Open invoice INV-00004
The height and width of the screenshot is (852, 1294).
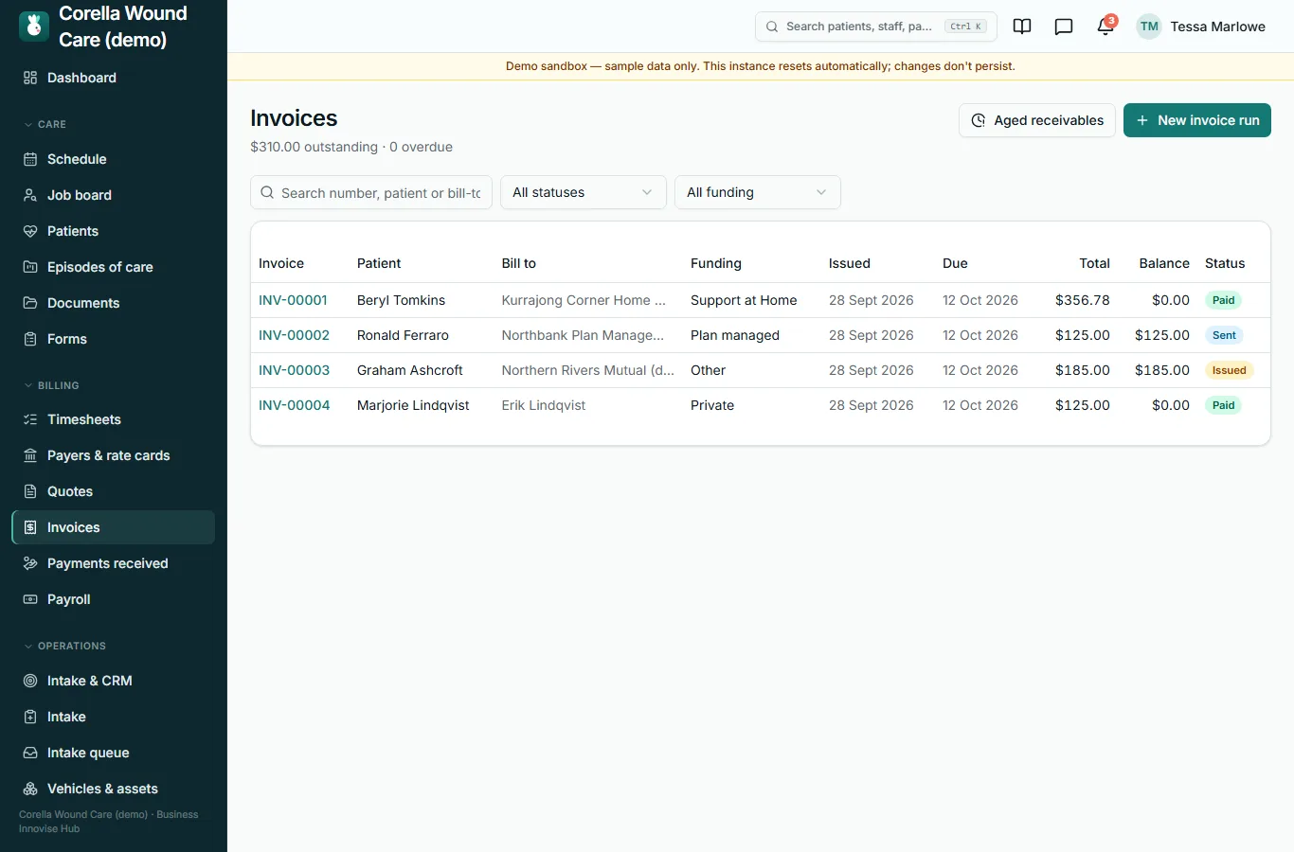pos(295,405)
